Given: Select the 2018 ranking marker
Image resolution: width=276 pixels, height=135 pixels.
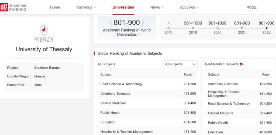Looking at the screenshot, I should (168, 28).
